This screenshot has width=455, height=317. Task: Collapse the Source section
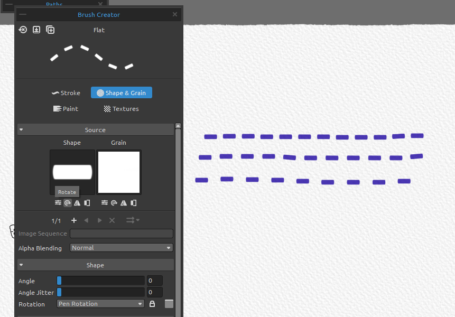21,129
